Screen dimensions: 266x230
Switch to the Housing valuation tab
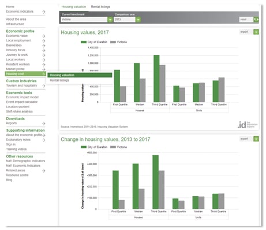[74, 7]
